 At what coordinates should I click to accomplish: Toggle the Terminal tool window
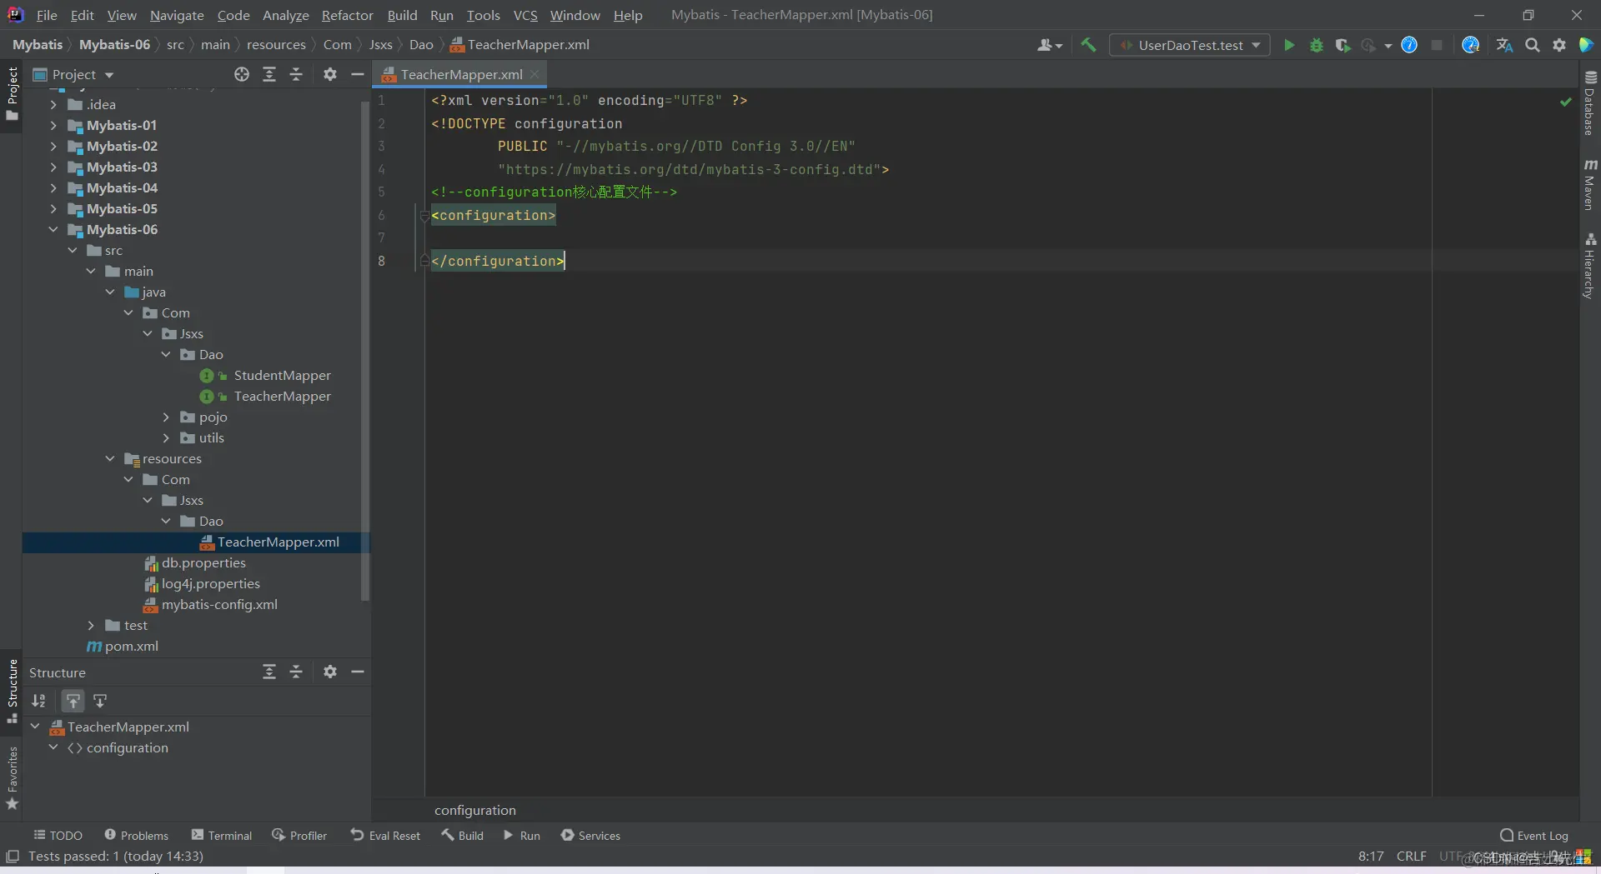221,835
